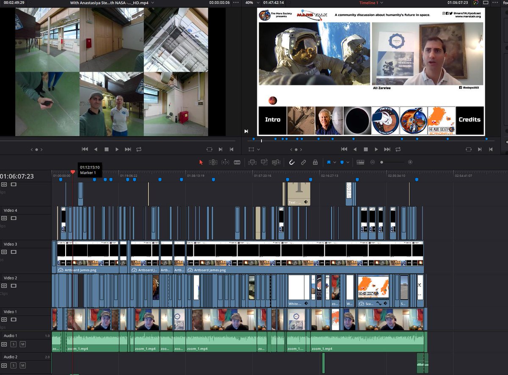The width and height of the screenshot is (508, 375).
Task: Solo Audio 2 track with S button
Action: pos(14,365)
